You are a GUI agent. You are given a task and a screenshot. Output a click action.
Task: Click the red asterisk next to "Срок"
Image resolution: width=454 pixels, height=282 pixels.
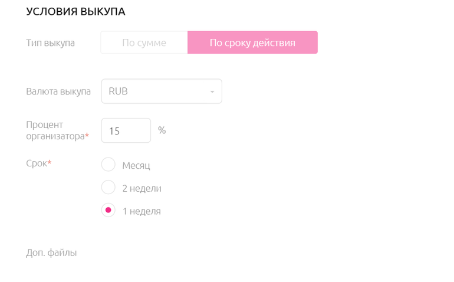(50, 162)
